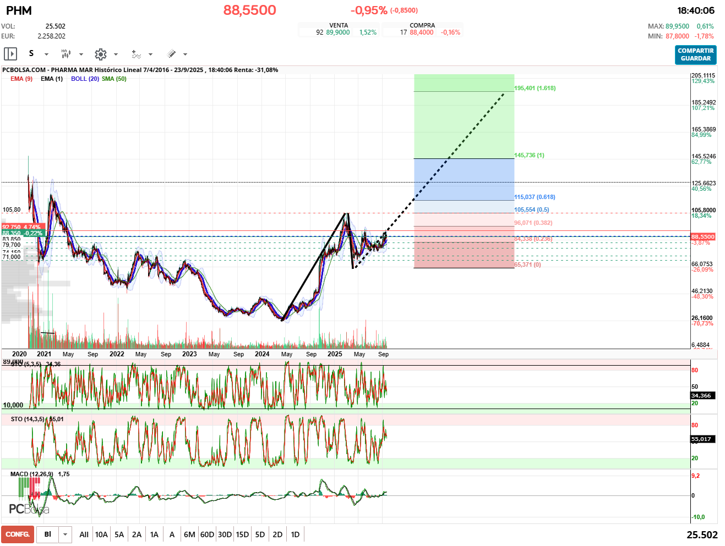Click the add indicator icon
The height and width of the screenshot is (546, 725).
pos(136,54)
